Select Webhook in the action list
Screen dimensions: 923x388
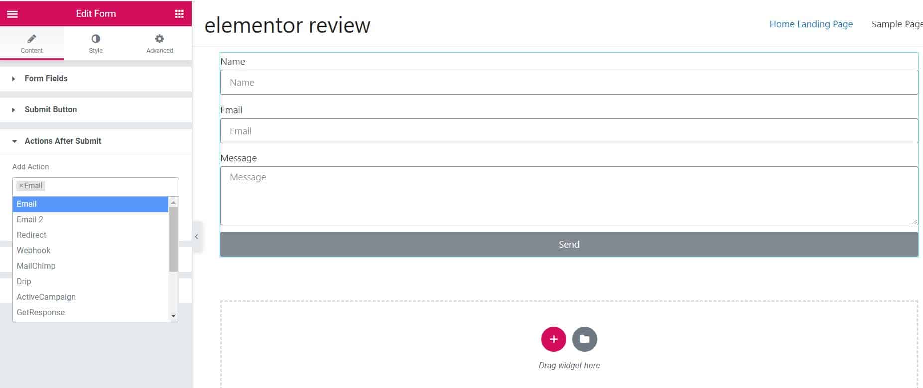pos(33,250)
